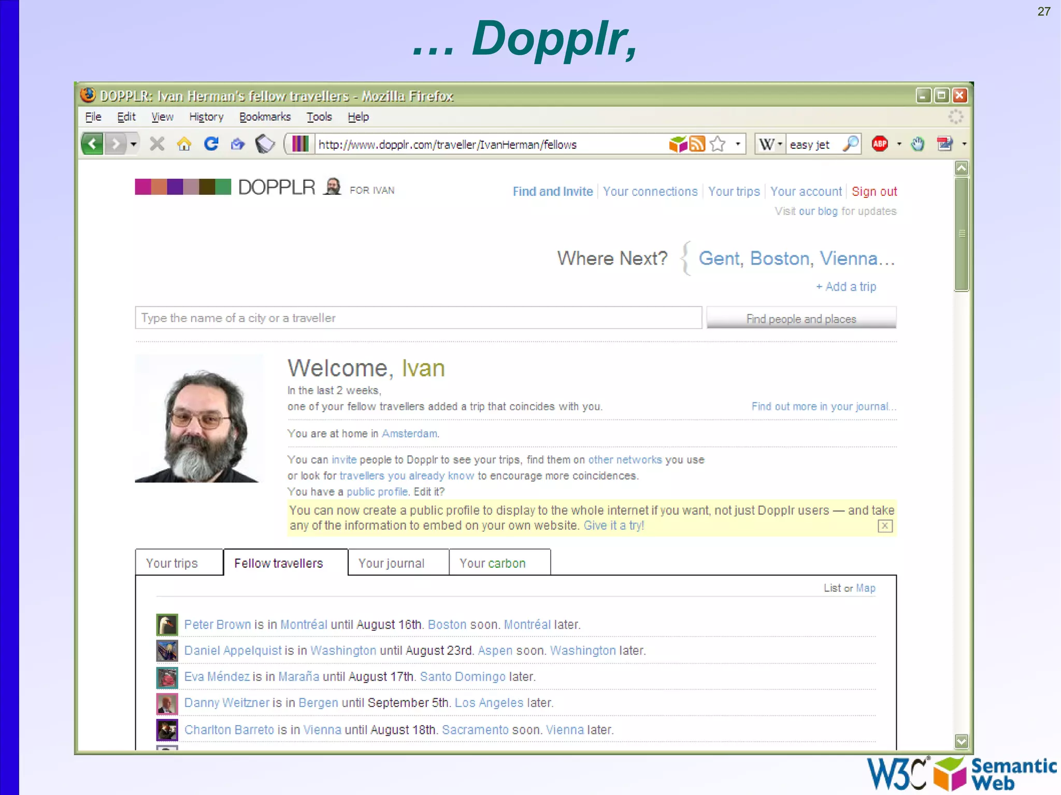Open the address bar history dropdown

pos(738,144)
